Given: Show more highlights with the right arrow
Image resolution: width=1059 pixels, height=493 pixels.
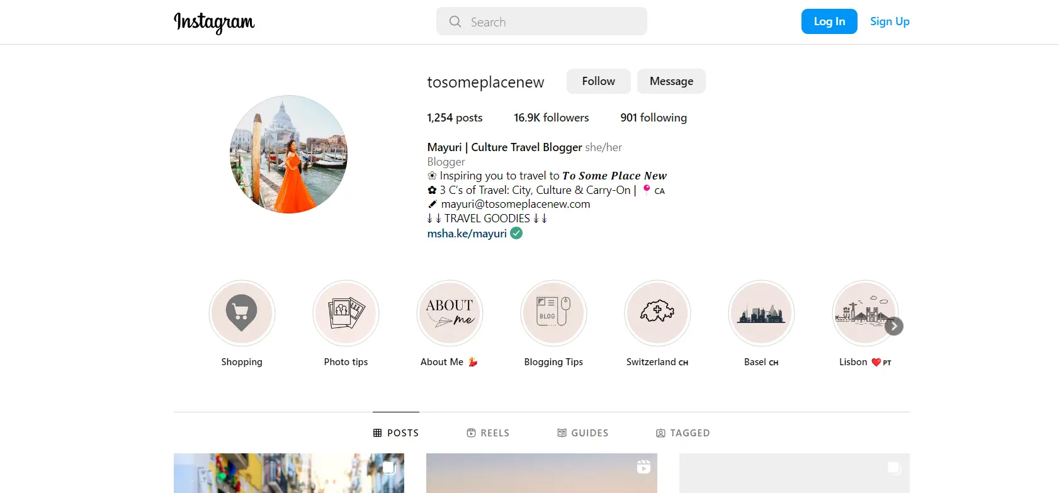Looking at the screenshot, I should (x=894, y=326).
